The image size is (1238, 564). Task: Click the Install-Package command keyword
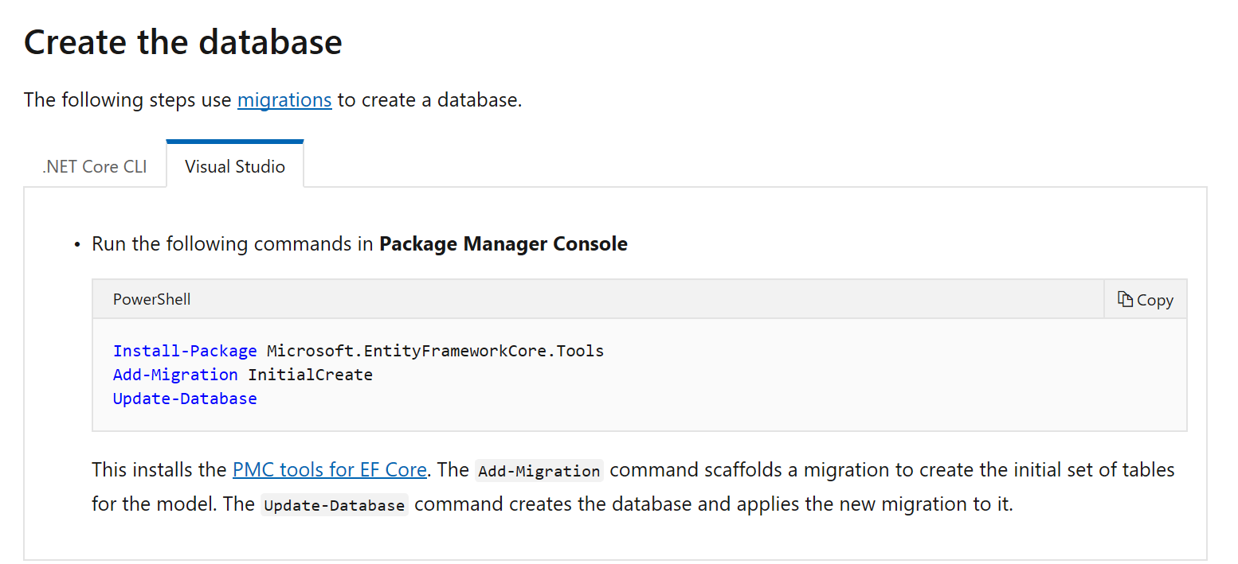tap(185, 350)
